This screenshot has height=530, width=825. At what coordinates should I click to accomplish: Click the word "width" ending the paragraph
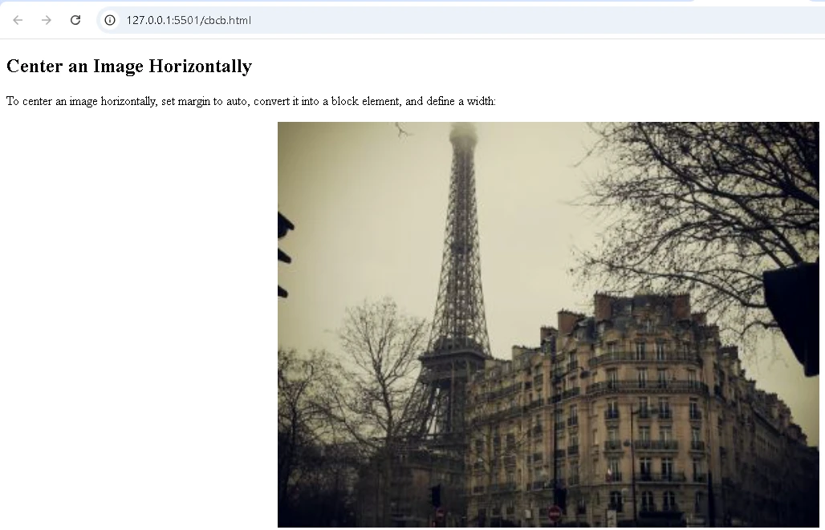tap(481, 101)
